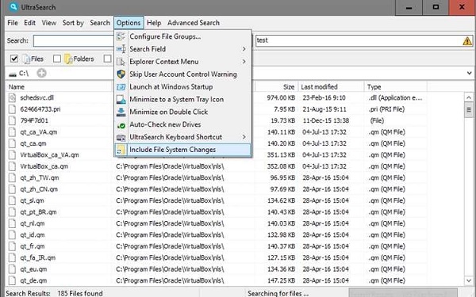Image resolution: width=476 pixels, height=297 pixels.
Task: Click the Search Field menu icon
Action: click(x=121, y=49)
